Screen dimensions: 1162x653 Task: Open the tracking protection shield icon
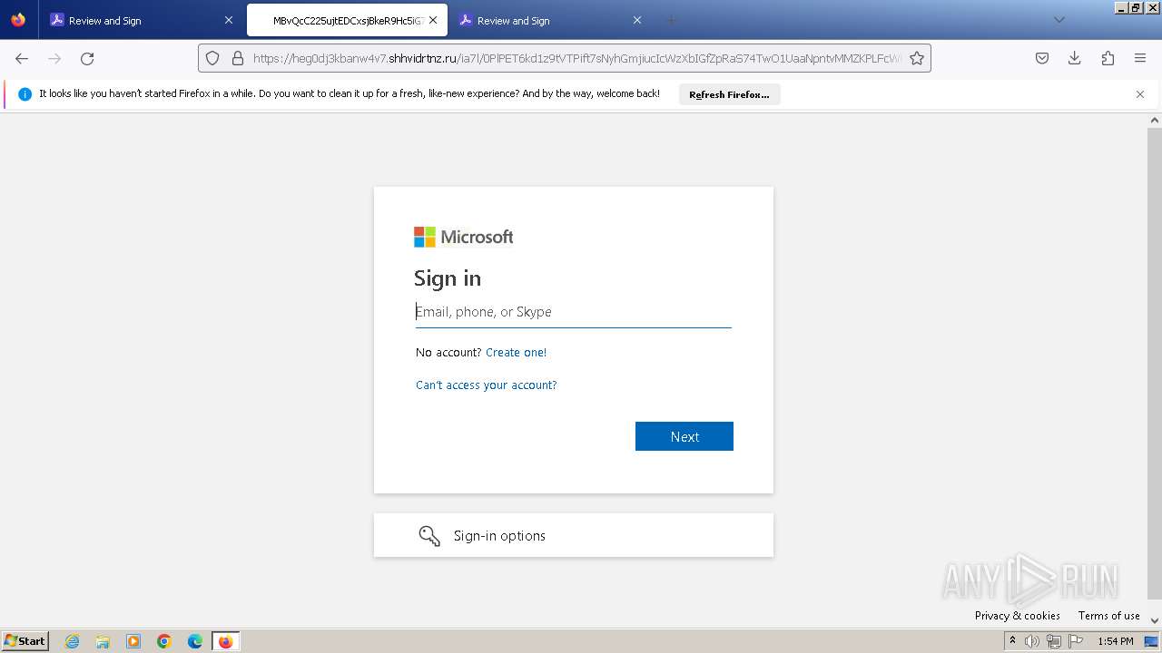tap(212, 58)
